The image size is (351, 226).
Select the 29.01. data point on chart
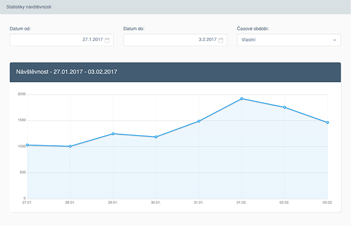coord(113,134)
